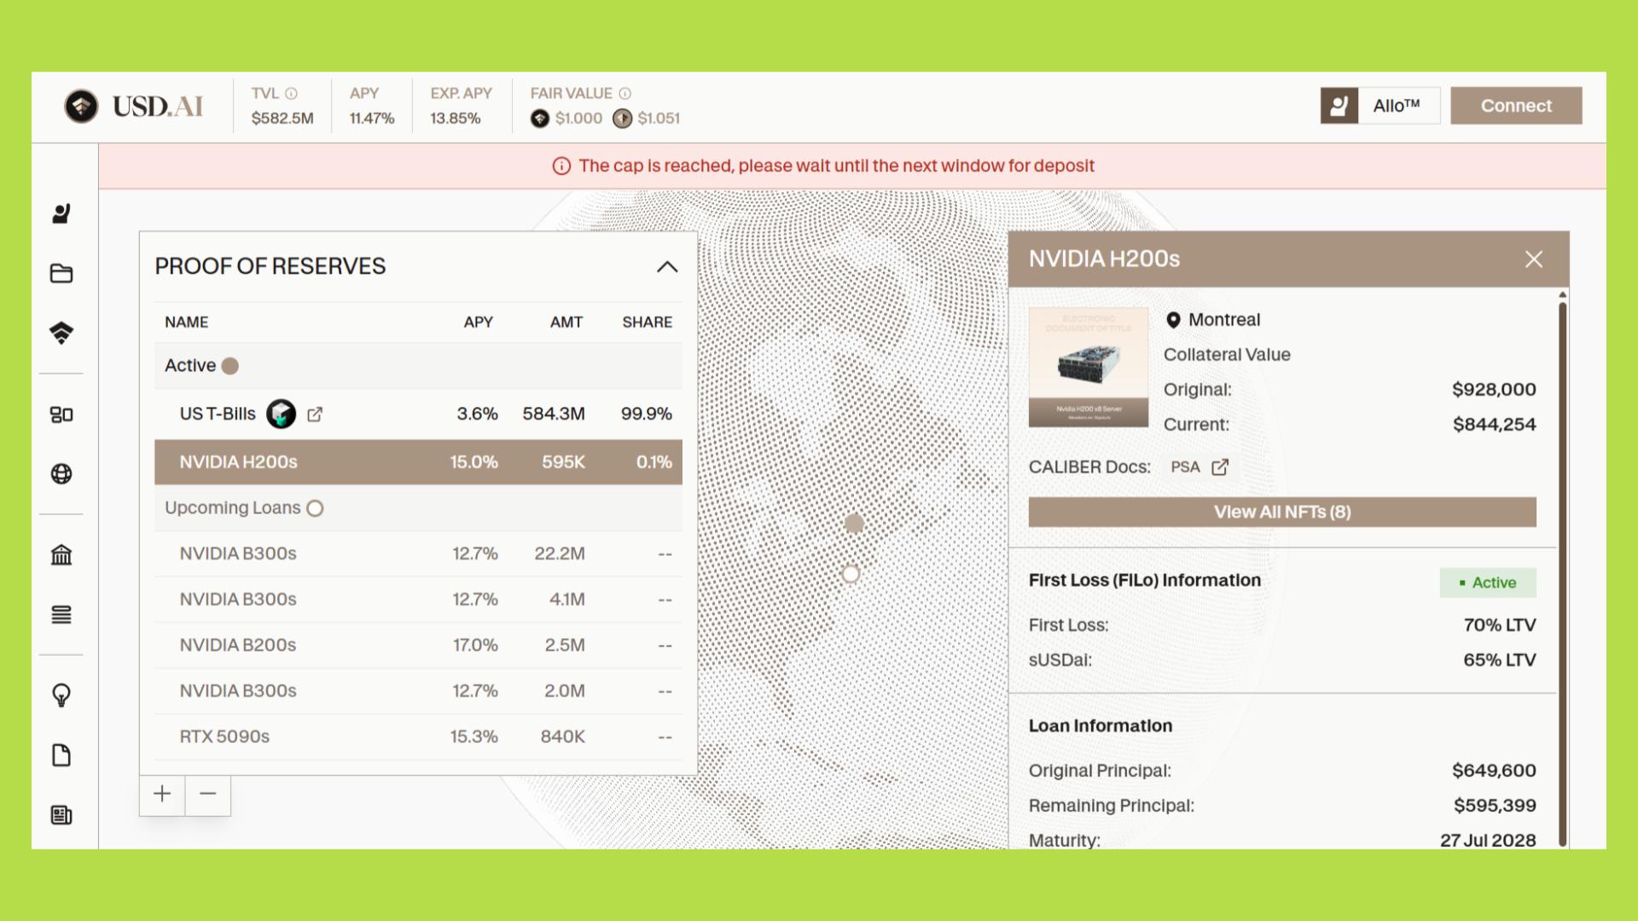Collapse the Proof of Reserves panel

[667, 267]
